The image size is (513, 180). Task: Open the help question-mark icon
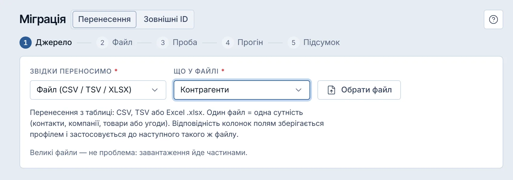[x=493, y=19]
